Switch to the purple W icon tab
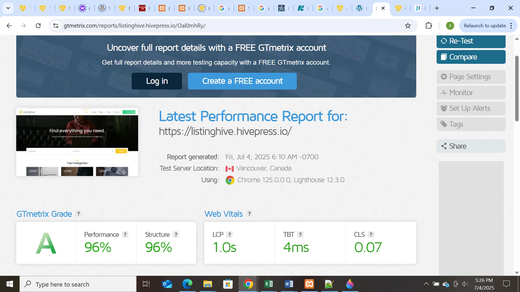 pos(85,8)
